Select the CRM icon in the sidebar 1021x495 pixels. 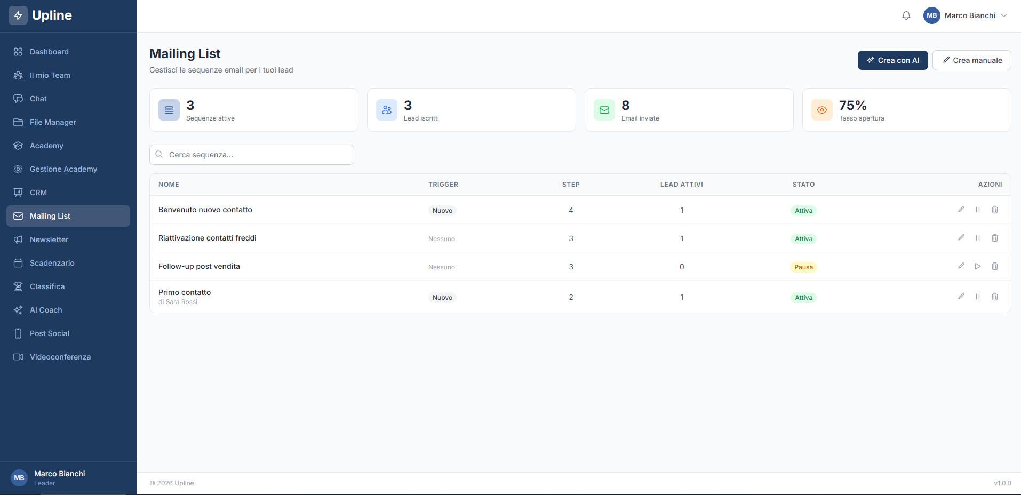[x=18, y=193]
